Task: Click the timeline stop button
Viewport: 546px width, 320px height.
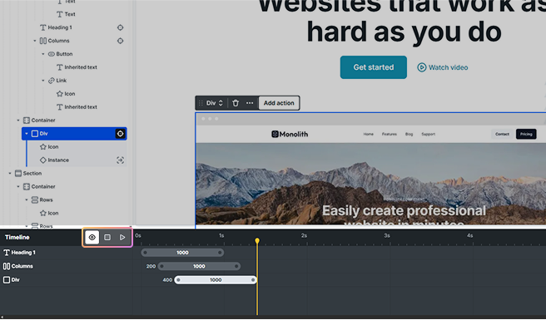Action: tap(107, 238)
